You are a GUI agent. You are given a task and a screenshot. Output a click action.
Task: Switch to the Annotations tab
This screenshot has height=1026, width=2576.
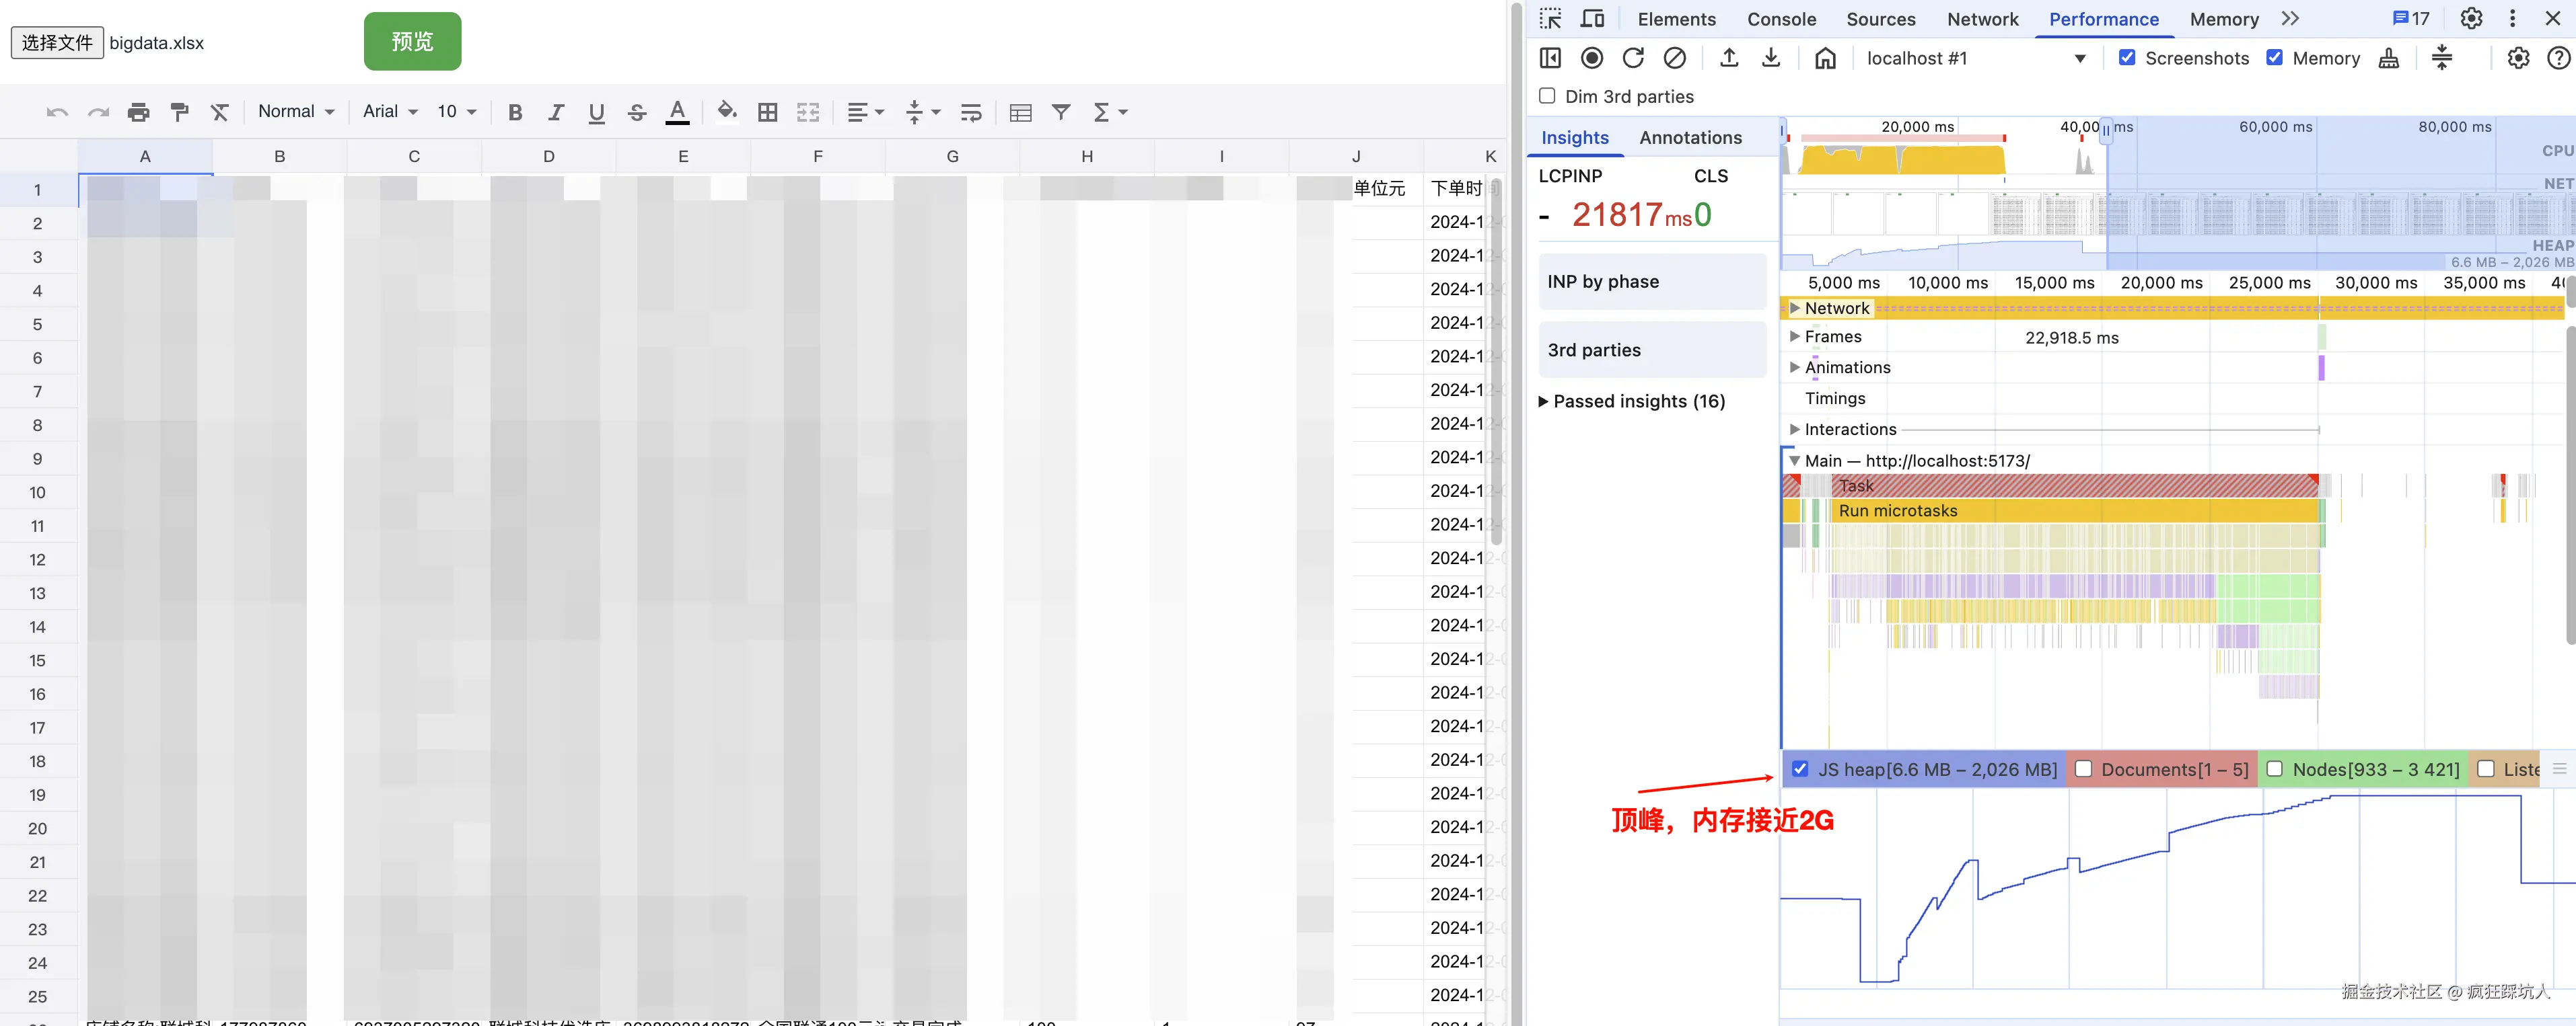1690,138
